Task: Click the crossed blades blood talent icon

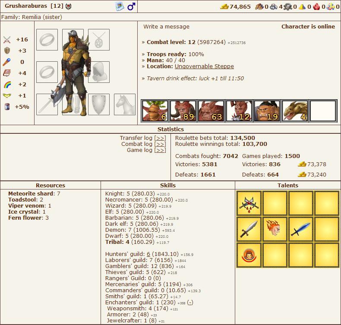Action: tap(249, 203)
